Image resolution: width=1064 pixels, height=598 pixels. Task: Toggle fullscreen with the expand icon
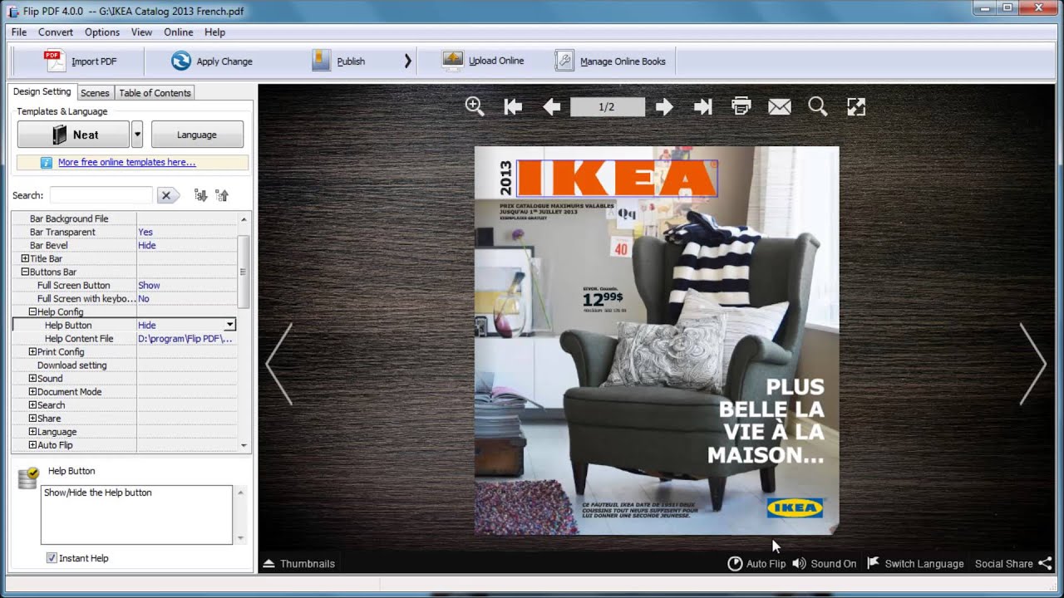click(856, 106)
